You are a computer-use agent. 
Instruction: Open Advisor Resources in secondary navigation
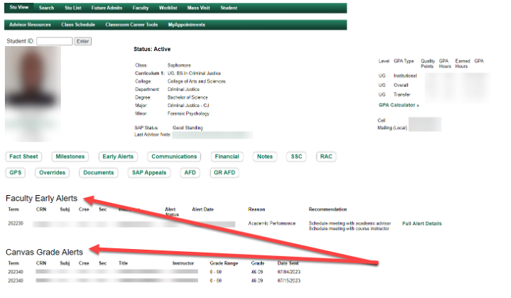(30, 24)
